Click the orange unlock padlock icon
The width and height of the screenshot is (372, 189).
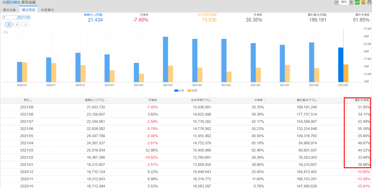[363, 2]
